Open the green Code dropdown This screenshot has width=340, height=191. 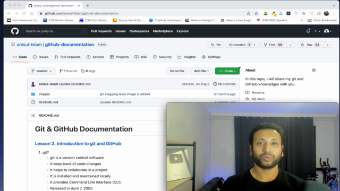tap(227, 71)
